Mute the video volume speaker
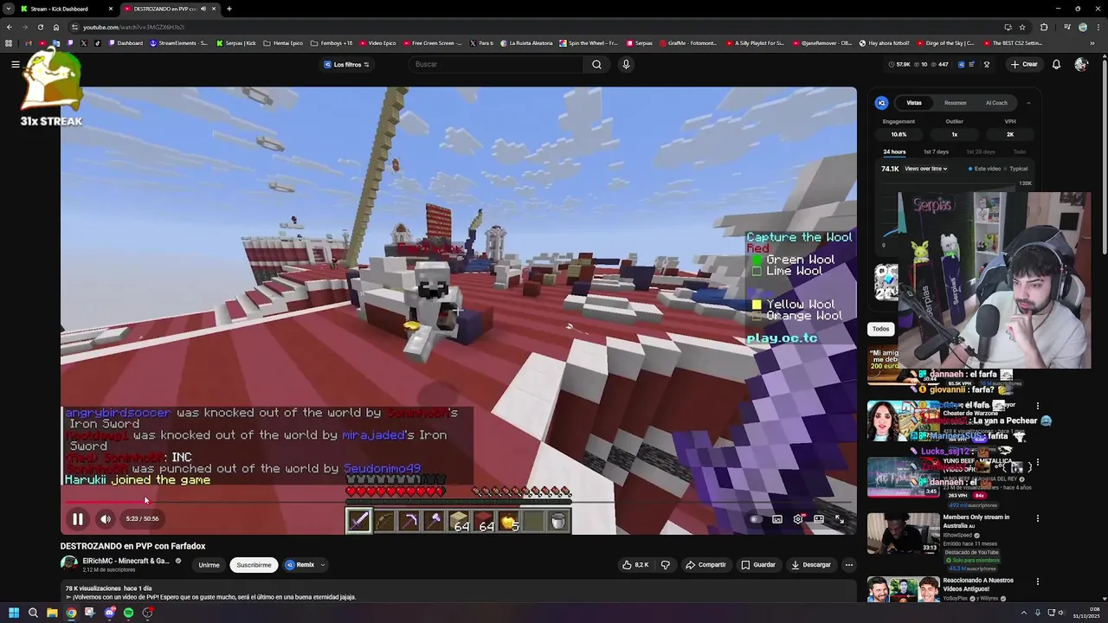 pyautogui.click(x=105, y=519)
